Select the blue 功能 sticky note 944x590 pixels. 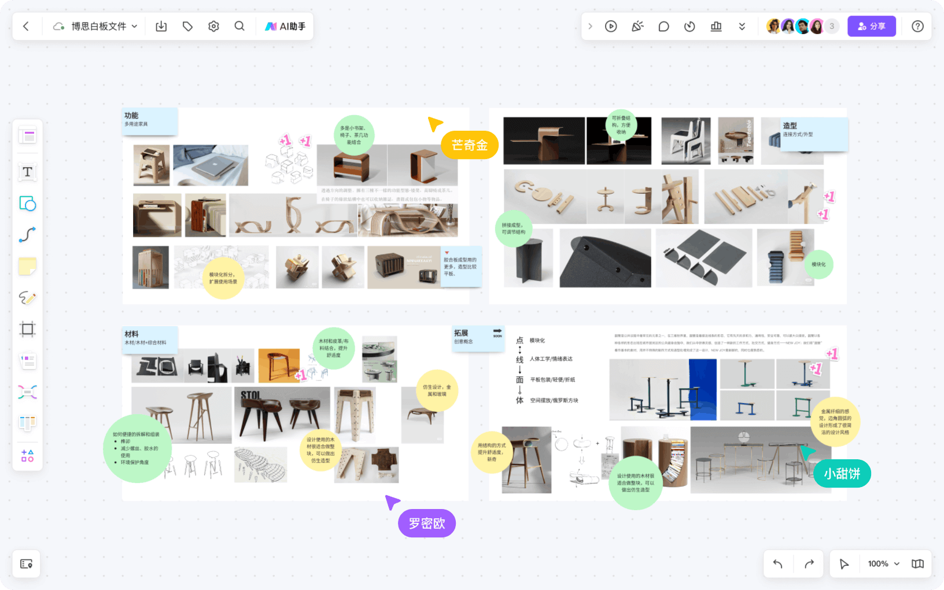(x=150, y=121)
